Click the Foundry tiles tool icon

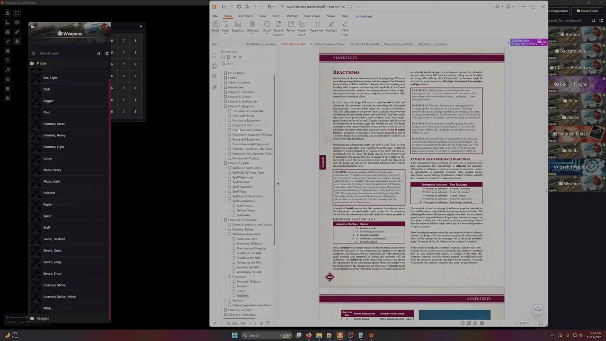(8, 32)
